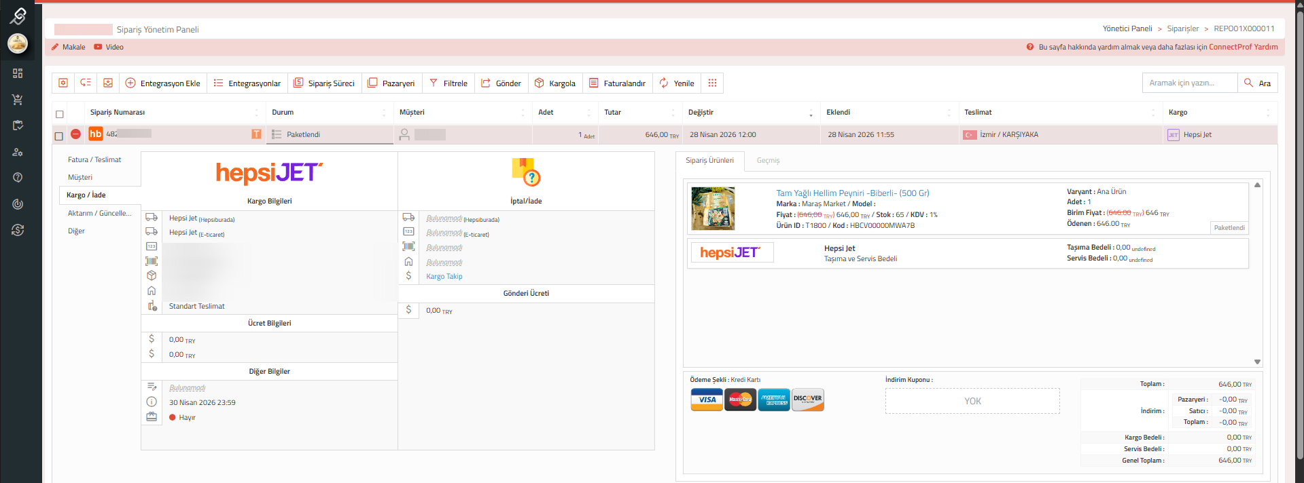Refresh the list with Yenile
This screenshot has width=1304, height=483.
point(677,83)
